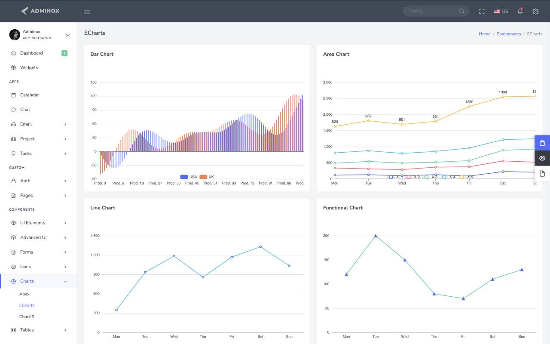Click the Widgets gift icon
Viewport: 550px width, 344px height.
[13, 68]
